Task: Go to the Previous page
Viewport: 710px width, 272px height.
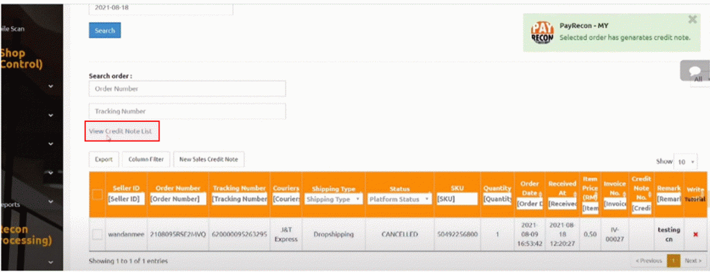Action: pos(649,261)
